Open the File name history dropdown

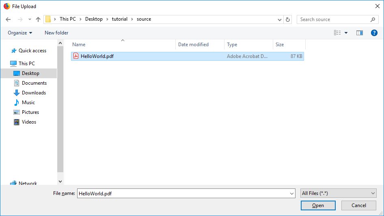(x=292, y=194)
